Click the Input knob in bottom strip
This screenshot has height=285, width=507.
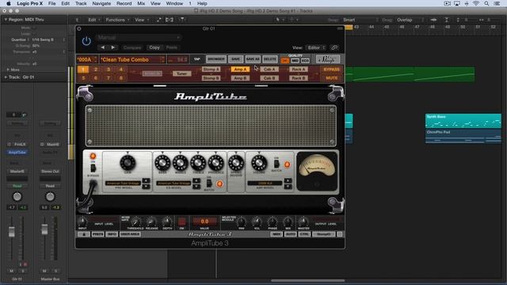tap(82, 222)
